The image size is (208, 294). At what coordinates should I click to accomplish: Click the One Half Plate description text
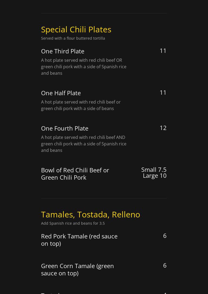(81, 105)
